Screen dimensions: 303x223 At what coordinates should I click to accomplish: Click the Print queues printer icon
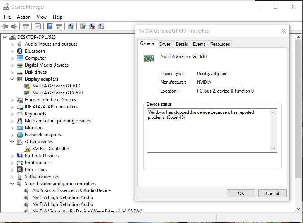[20, 163]
